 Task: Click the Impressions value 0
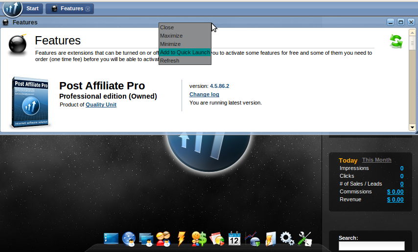click(402, 168)
